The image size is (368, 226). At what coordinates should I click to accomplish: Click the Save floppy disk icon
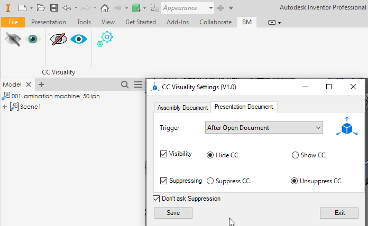(x=54, y=8)
